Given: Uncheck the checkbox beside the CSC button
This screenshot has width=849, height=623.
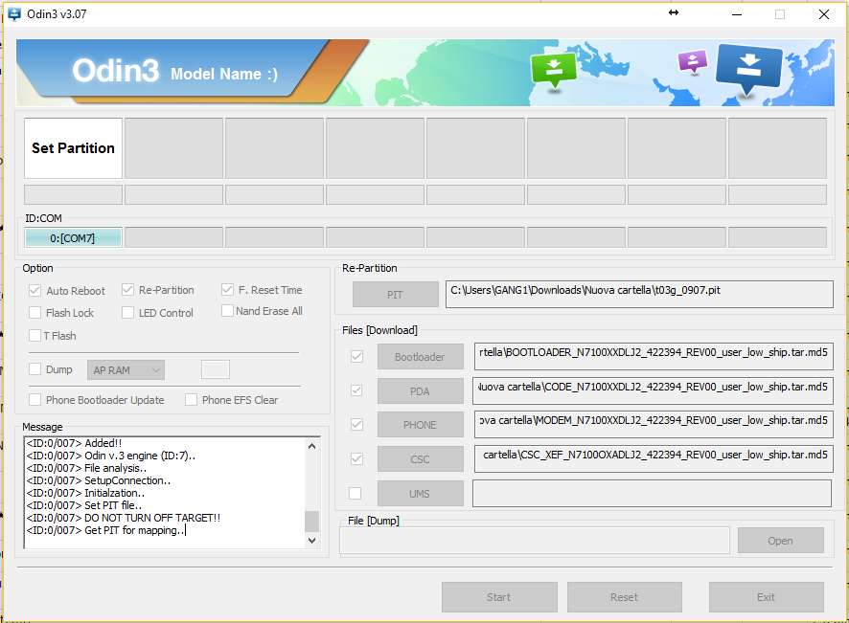Looking at the screenshot, I should pyautogui.click(x=356, y=459).
